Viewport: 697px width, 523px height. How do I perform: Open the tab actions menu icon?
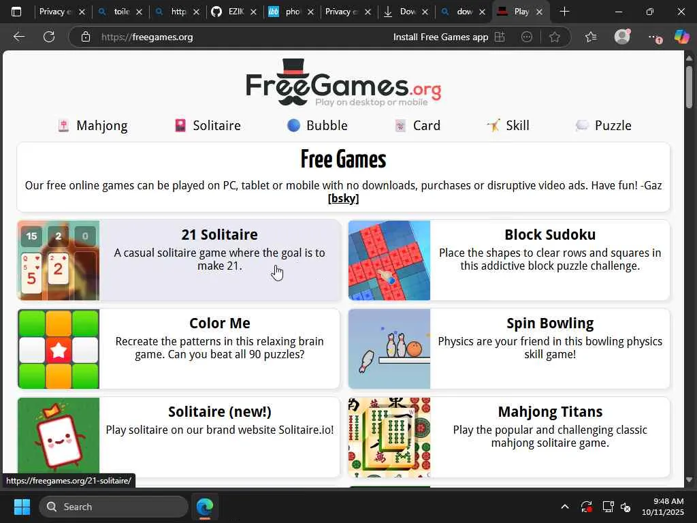[16, 12]
